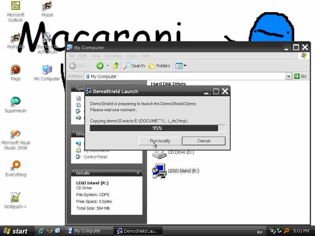Go up one folder level
The height and width of the screenshot is (236, 315).
tap(116, 66)
